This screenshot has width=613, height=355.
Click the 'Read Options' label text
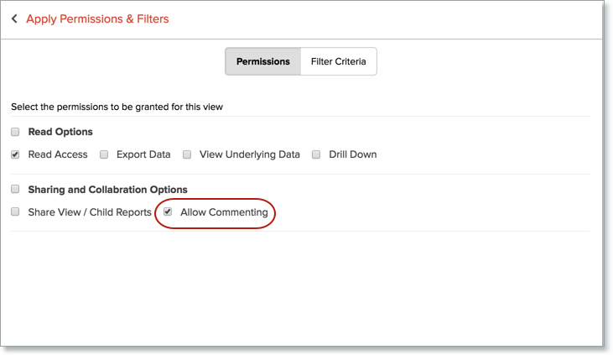tap(60, 132)
